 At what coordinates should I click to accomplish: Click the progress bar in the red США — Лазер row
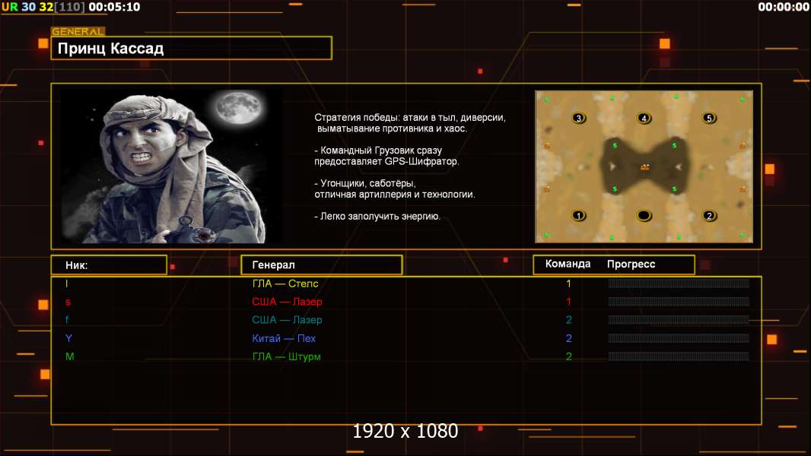pos(679,302)
